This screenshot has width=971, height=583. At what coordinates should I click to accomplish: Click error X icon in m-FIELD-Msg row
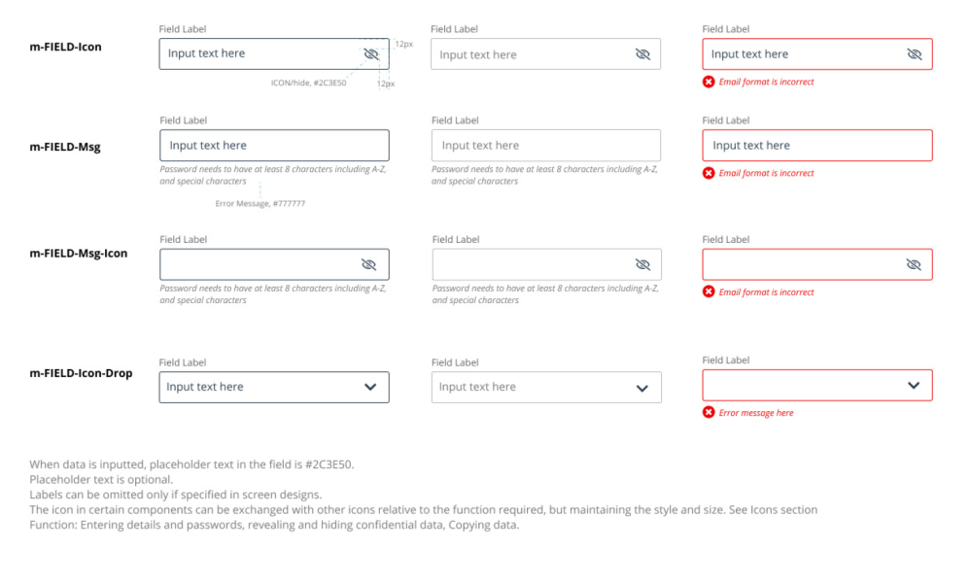coord(709,173)
